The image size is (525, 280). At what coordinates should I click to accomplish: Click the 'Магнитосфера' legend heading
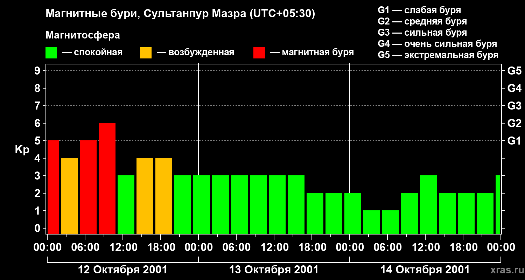click(83, 35)
